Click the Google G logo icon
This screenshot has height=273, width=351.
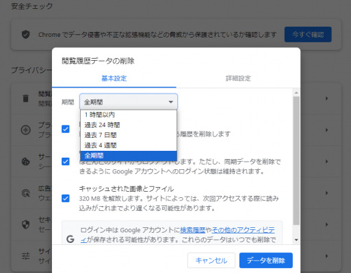click(x=70, y=239)
